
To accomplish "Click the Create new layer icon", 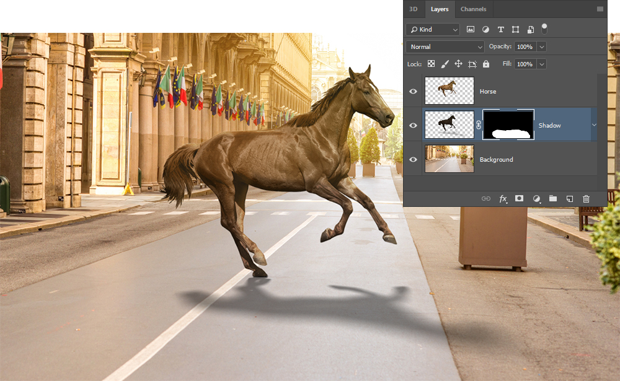I will point(569,199).
